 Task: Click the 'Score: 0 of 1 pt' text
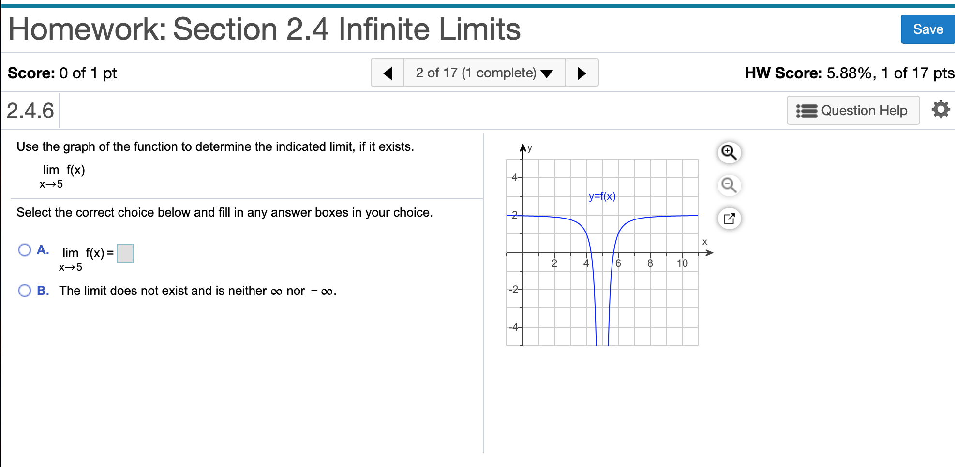click(x=62, y=73)
